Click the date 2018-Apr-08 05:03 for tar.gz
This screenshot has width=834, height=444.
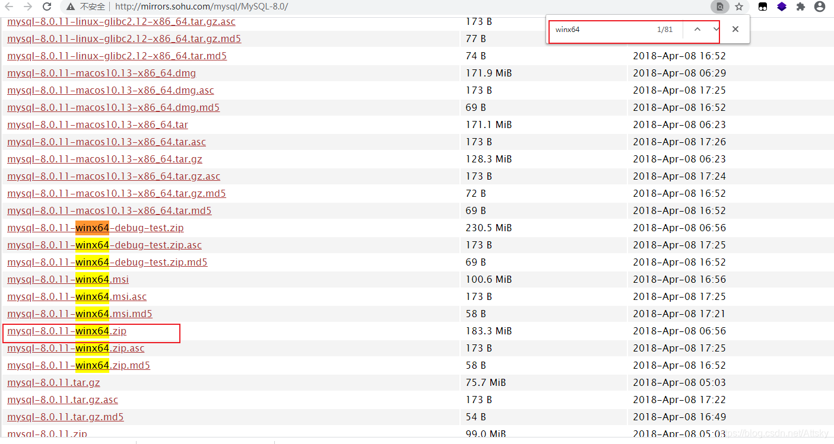click(x=680, y=382)
